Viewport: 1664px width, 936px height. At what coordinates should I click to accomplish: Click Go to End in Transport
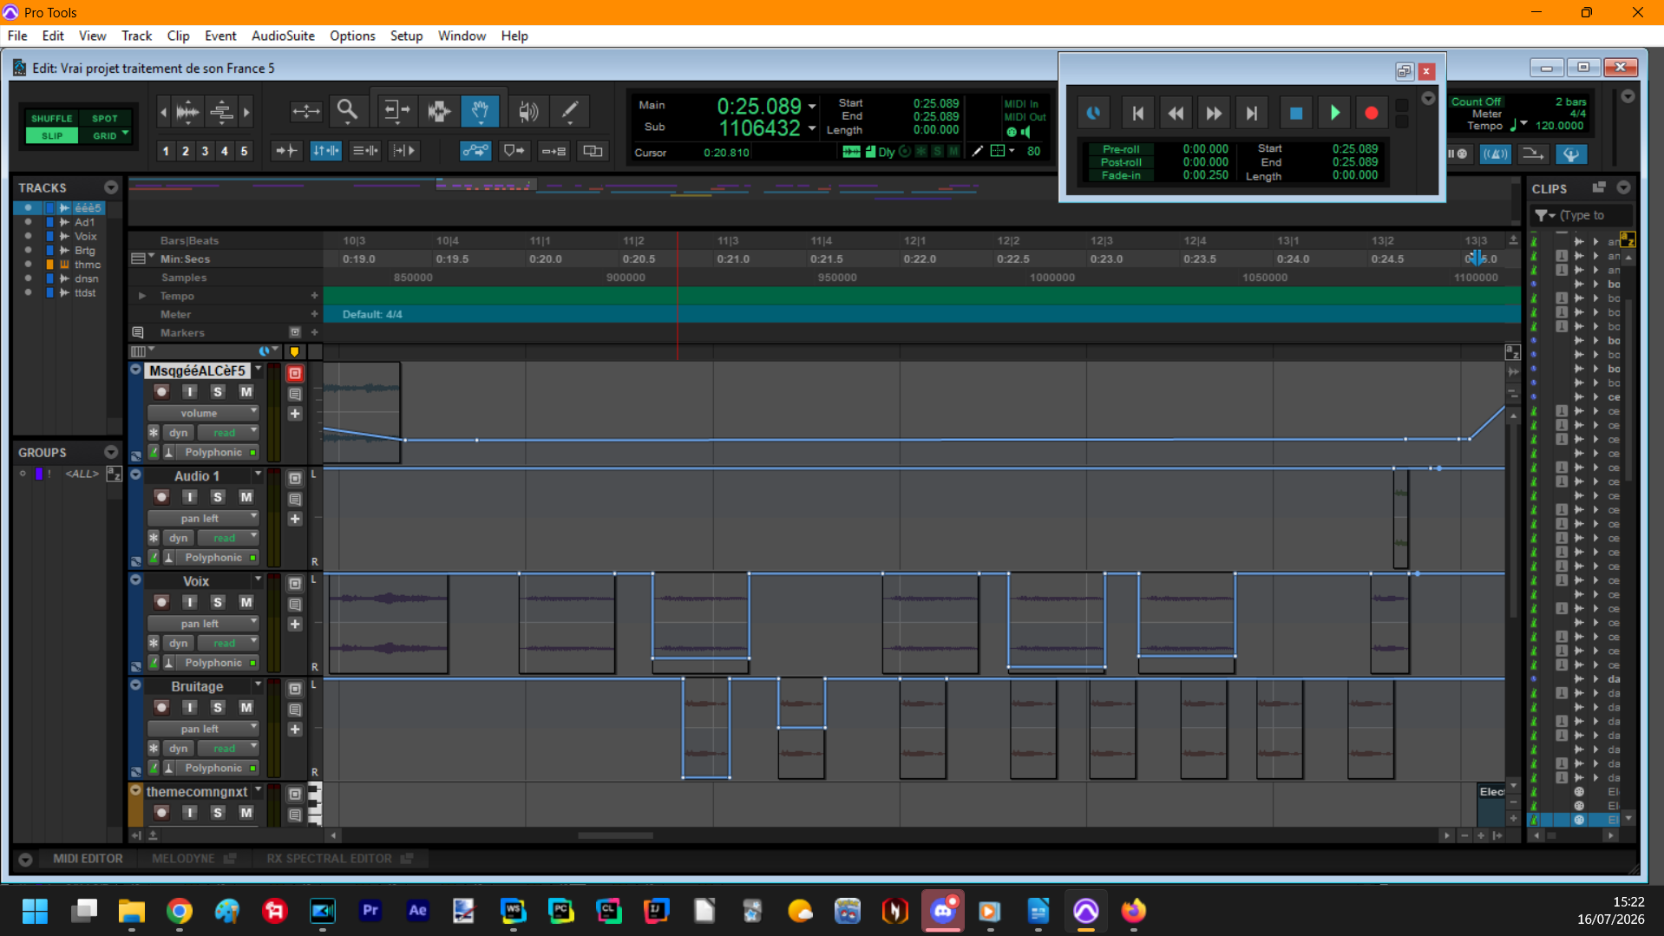[x=1252, y=113]
